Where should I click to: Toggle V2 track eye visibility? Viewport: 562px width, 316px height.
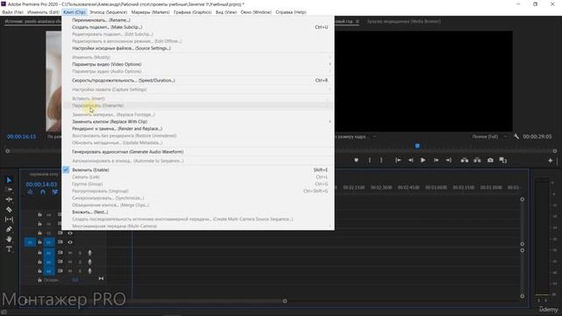[70, 233]
